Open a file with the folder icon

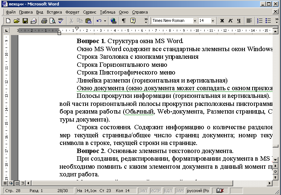point(16,21)
